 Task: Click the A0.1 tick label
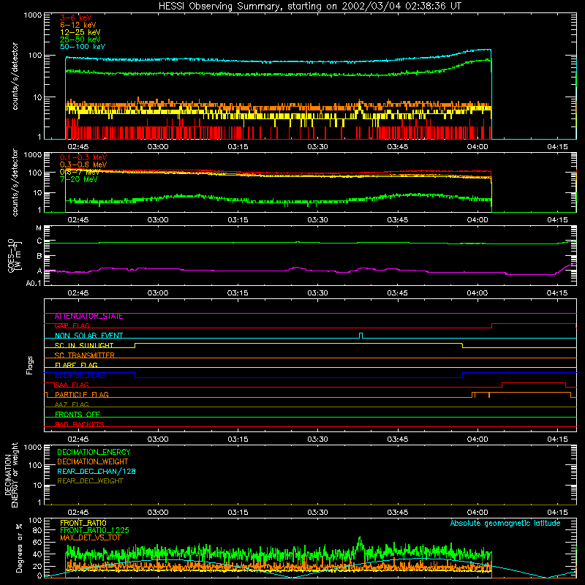point(34,284)
